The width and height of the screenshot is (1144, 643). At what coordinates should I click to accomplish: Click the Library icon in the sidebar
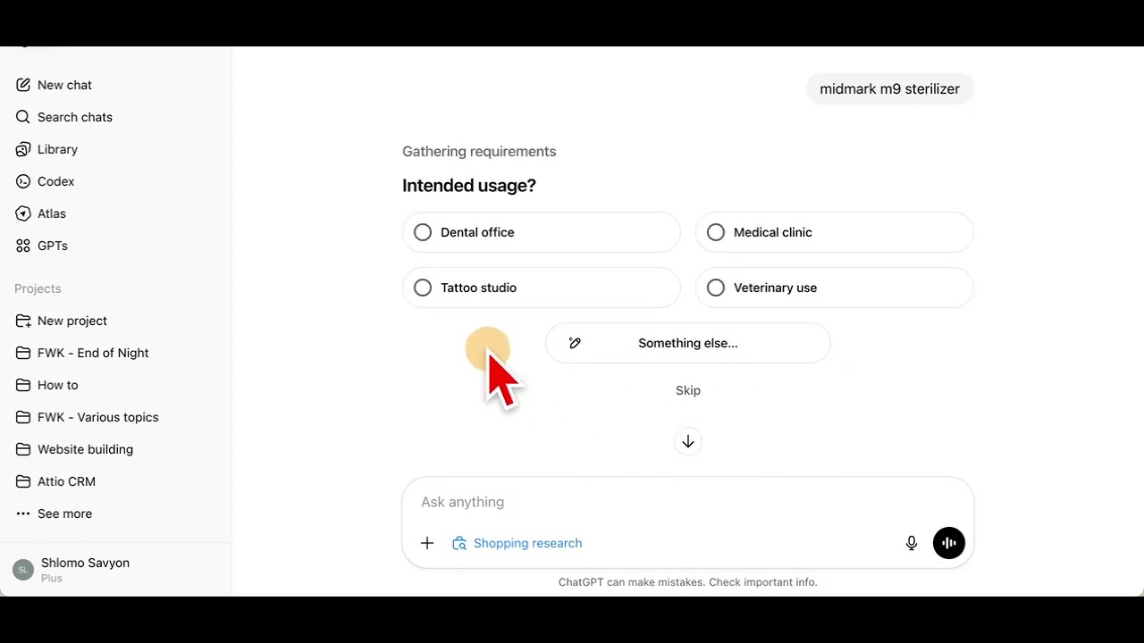point(23,149)
